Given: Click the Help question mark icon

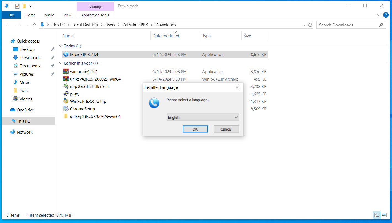Looking at the screenshot, I should pyautogui.click(x=386, y=15).
